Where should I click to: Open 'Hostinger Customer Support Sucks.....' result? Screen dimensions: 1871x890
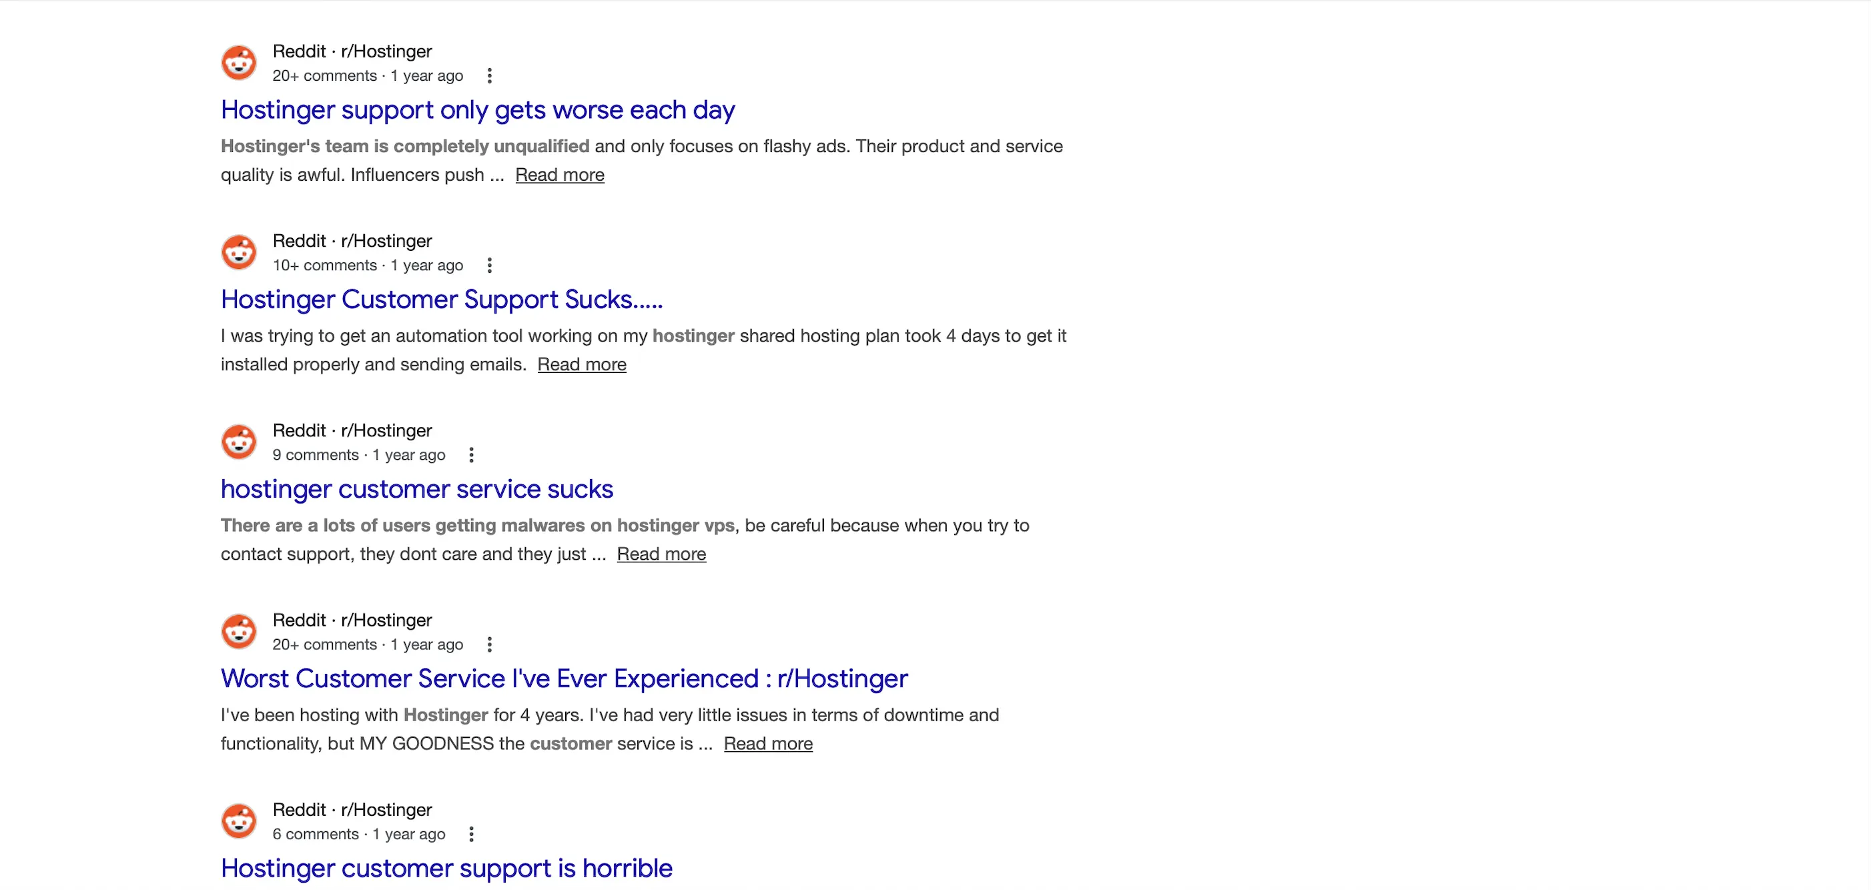pyautogui.click(x=442, y=299)
